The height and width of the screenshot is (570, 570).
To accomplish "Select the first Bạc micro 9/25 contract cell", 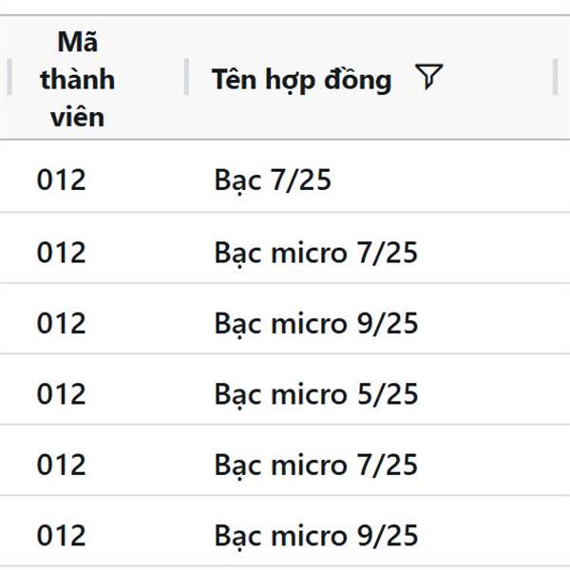I will [316, 324].
